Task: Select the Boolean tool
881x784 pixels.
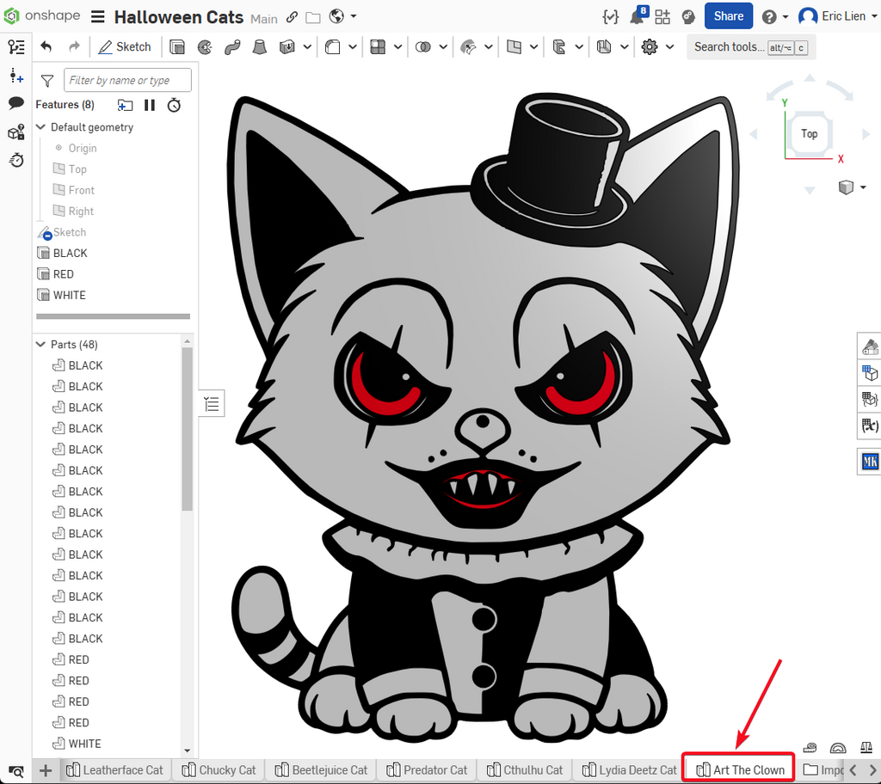Action: pos(423,46)
